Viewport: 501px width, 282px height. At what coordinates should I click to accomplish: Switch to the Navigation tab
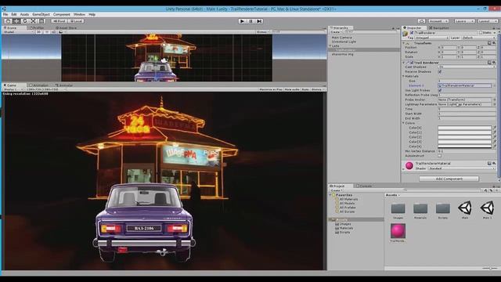pyautogui.click(x=439, y=28)
